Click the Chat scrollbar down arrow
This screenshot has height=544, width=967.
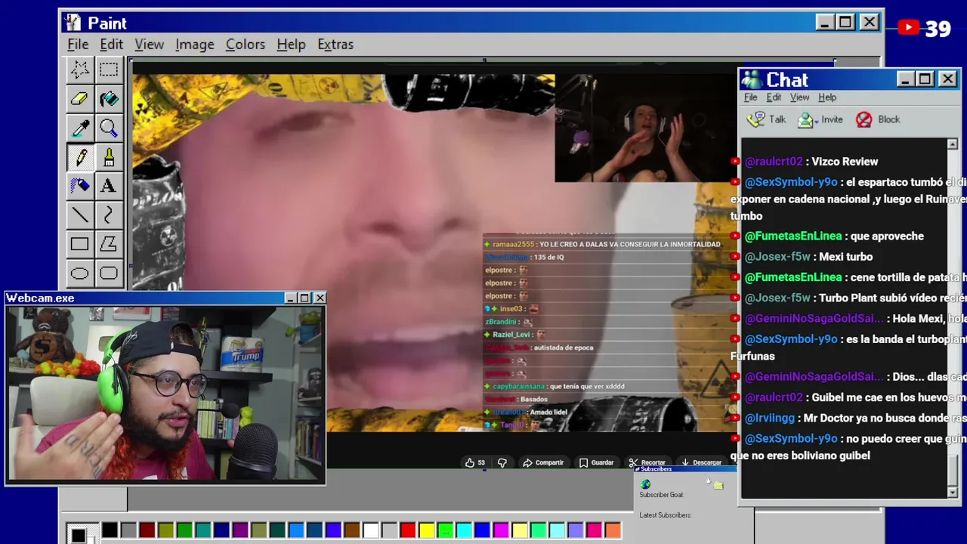click(952, 492)
